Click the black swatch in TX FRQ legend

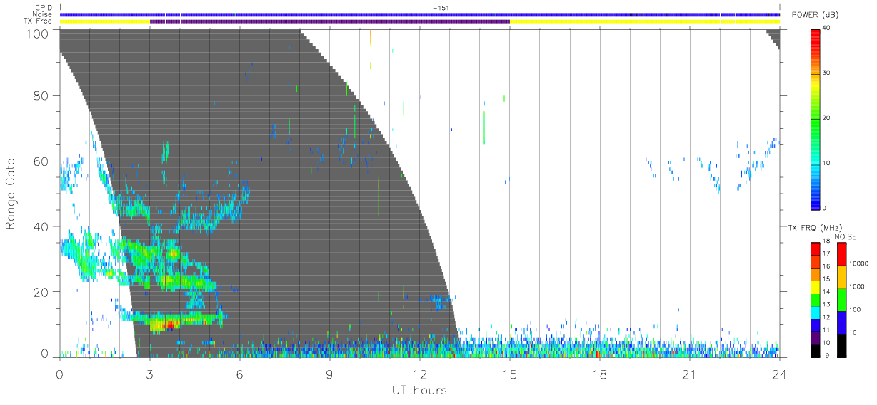coord(816,349)
